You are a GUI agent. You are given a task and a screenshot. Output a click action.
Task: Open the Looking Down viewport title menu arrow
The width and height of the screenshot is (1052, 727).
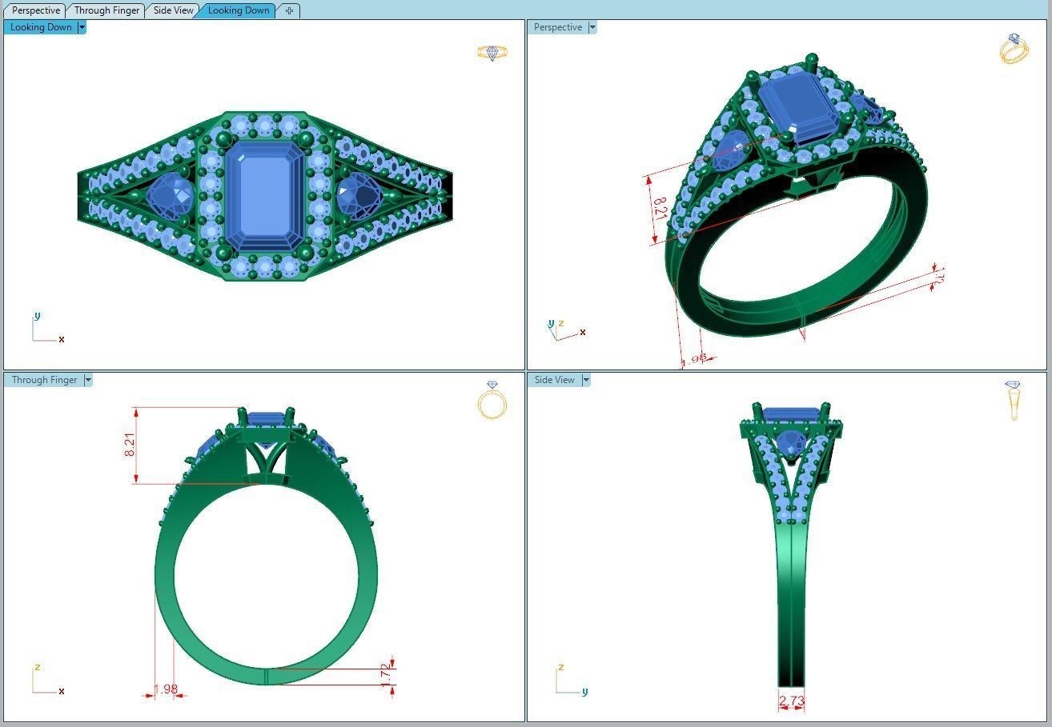click(x=82, y=27)
